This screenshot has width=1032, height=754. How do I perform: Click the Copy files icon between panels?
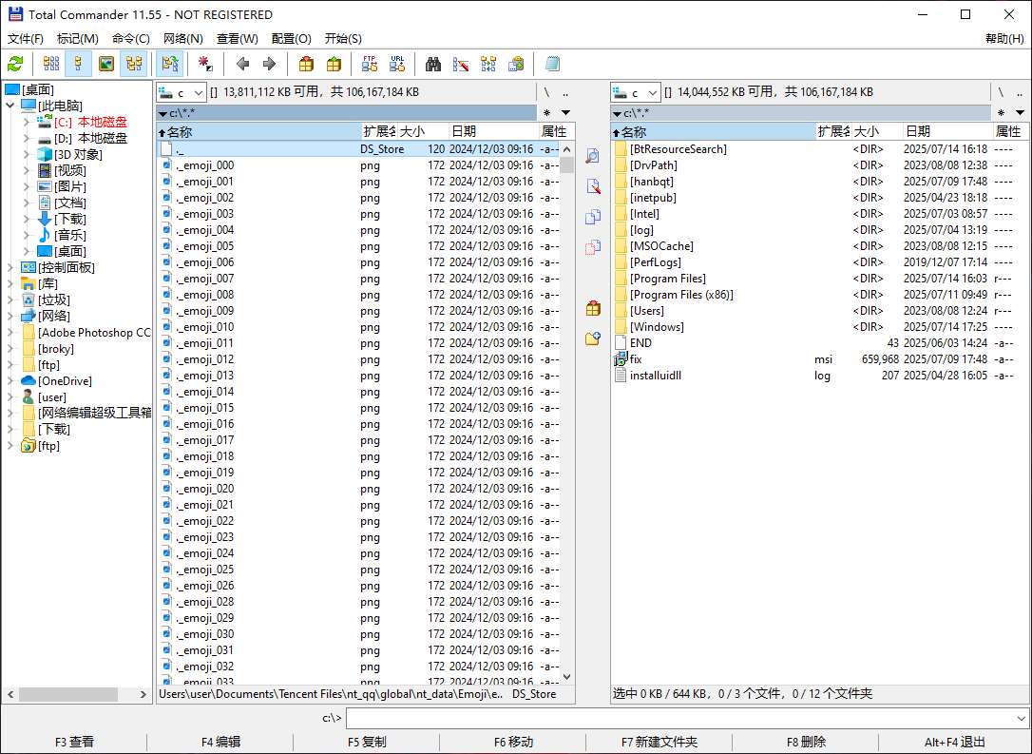tap(592, 217)
